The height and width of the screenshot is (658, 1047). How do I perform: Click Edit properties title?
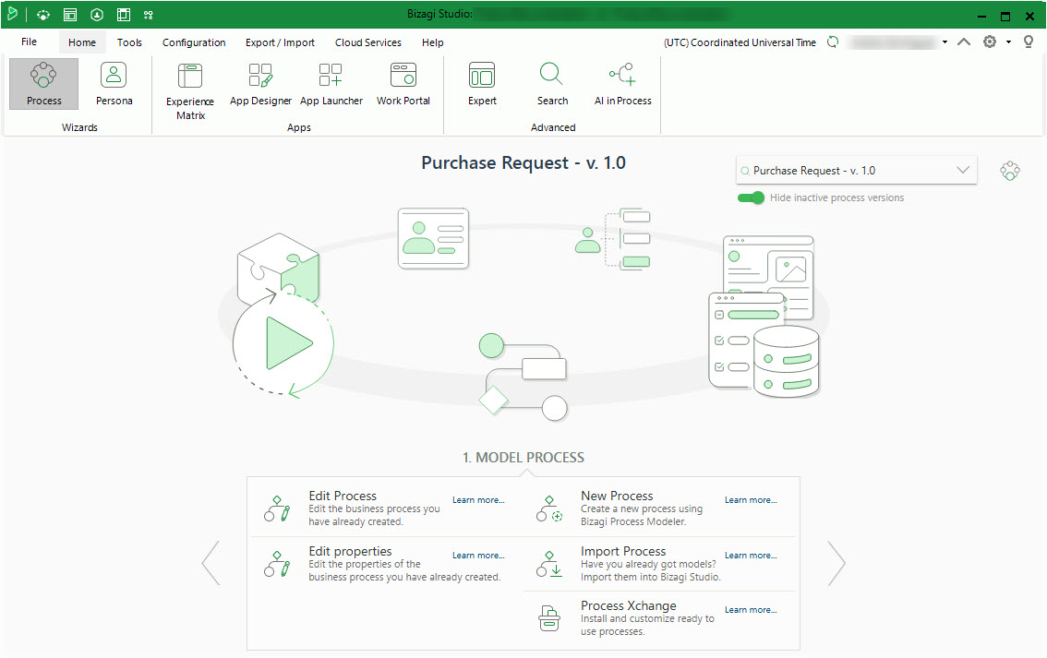click(x=350, y=551)
